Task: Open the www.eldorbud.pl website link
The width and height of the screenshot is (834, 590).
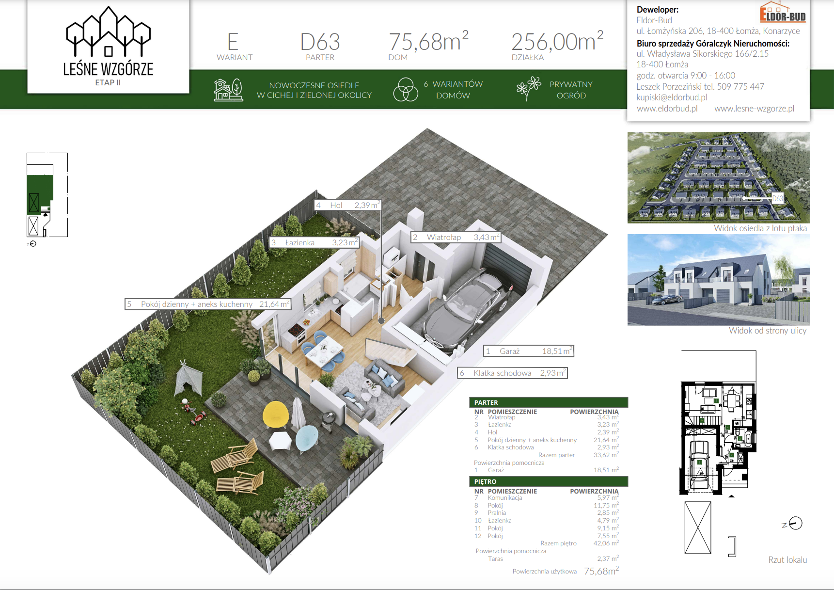Action: click(x=667, y=109)
